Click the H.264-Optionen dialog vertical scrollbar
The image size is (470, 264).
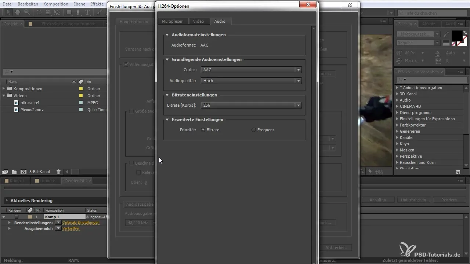[x=314, y=145]
